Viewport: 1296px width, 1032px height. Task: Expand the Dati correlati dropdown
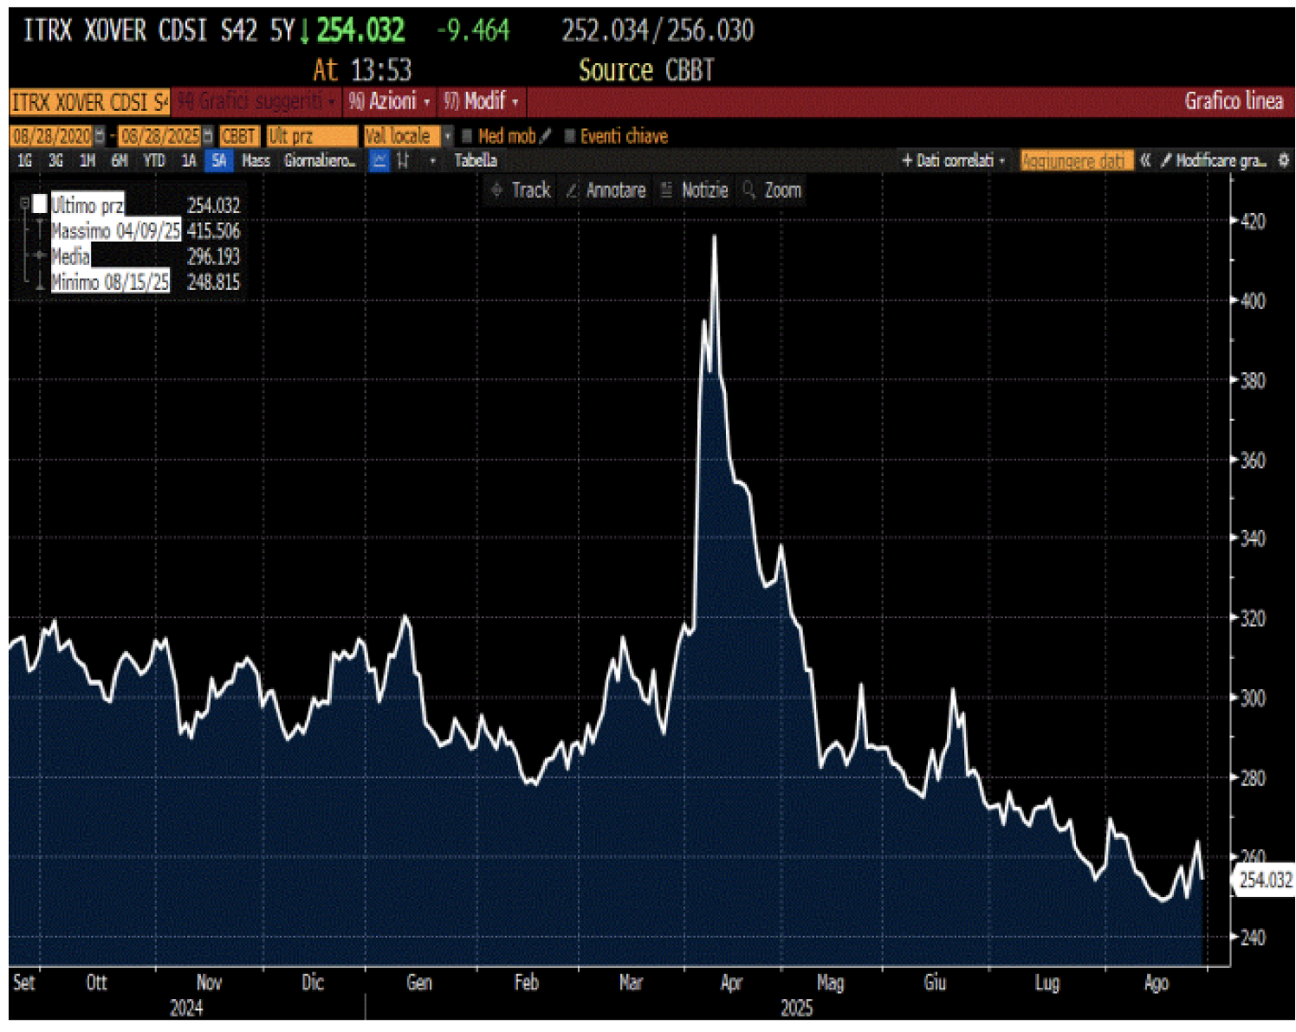click(x=953, y=160)
